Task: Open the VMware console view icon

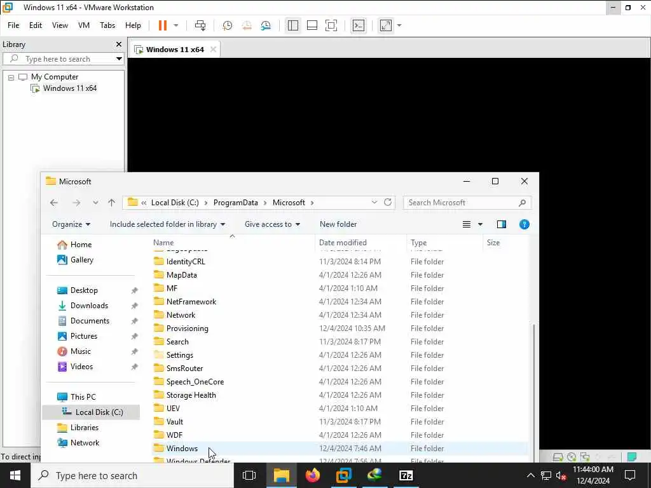Action: 359,25
